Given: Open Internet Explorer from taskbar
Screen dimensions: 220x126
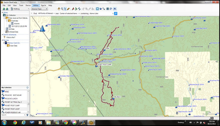Looking at the screenshot, I should [23, 123].
